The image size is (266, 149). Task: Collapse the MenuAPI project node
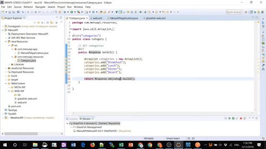[x=3, y=30]
